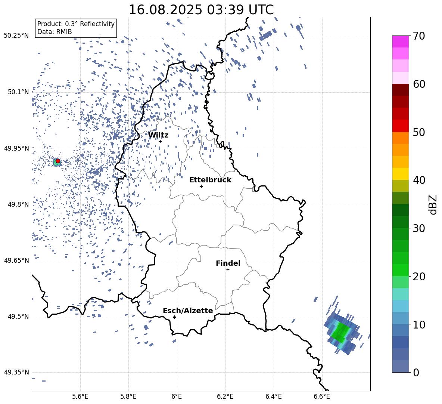Click the 0 tick on colorbar
The width and height of the screenshot is (442, 404).
pyautogui.click(x=416, y=372)
